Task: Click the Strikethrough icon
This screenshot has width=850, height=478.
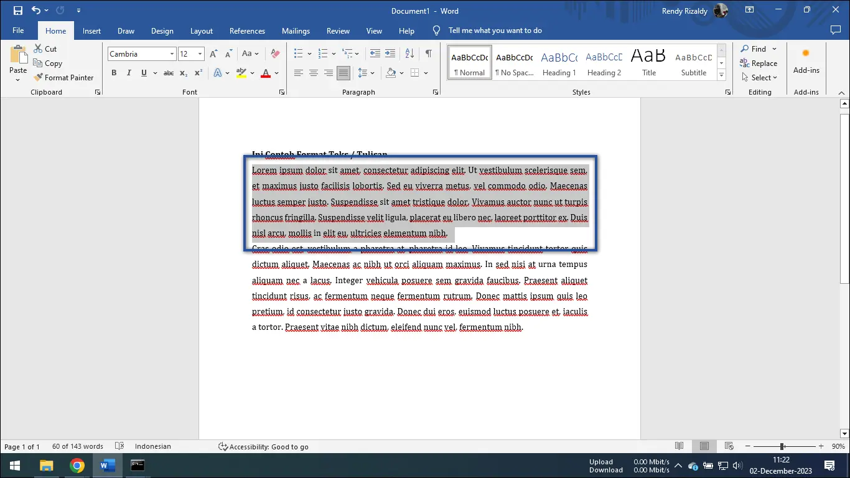Action: tap(168, 73)
